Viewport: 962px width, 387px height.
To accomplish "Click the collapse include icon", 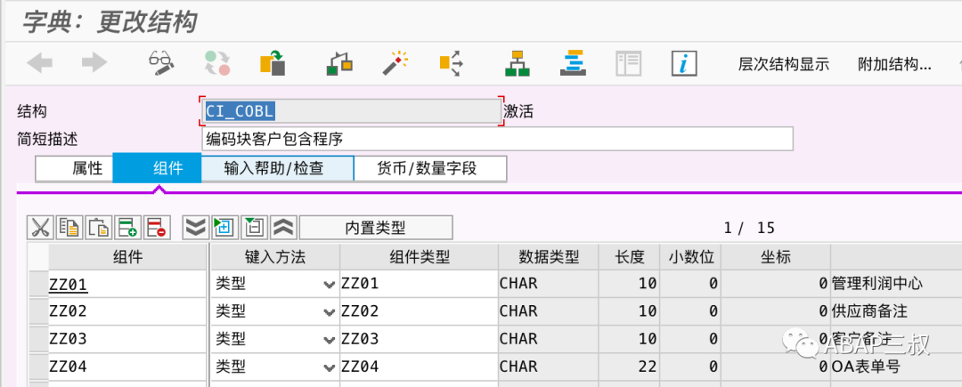I will pos(253,228).
